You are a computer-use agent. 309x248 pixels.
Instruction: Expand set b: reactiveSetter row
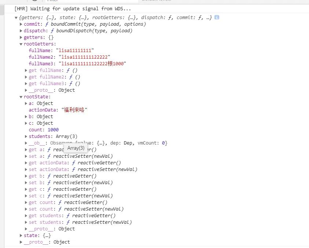pos(26,183)
